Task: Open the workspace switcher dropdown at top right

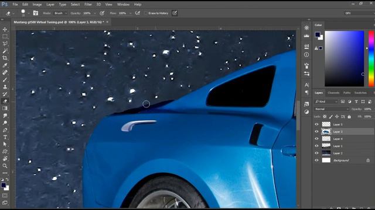Action: point(359,13)
